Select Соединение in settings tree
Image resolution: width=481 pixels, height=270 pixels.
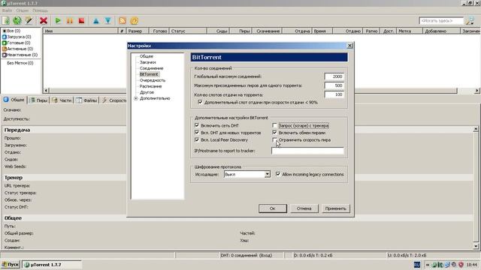151,68
